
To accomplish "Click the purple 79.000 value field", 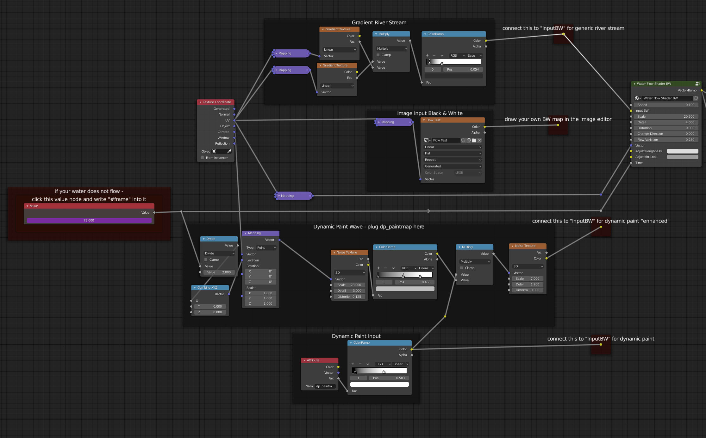I will pos(89,221).
